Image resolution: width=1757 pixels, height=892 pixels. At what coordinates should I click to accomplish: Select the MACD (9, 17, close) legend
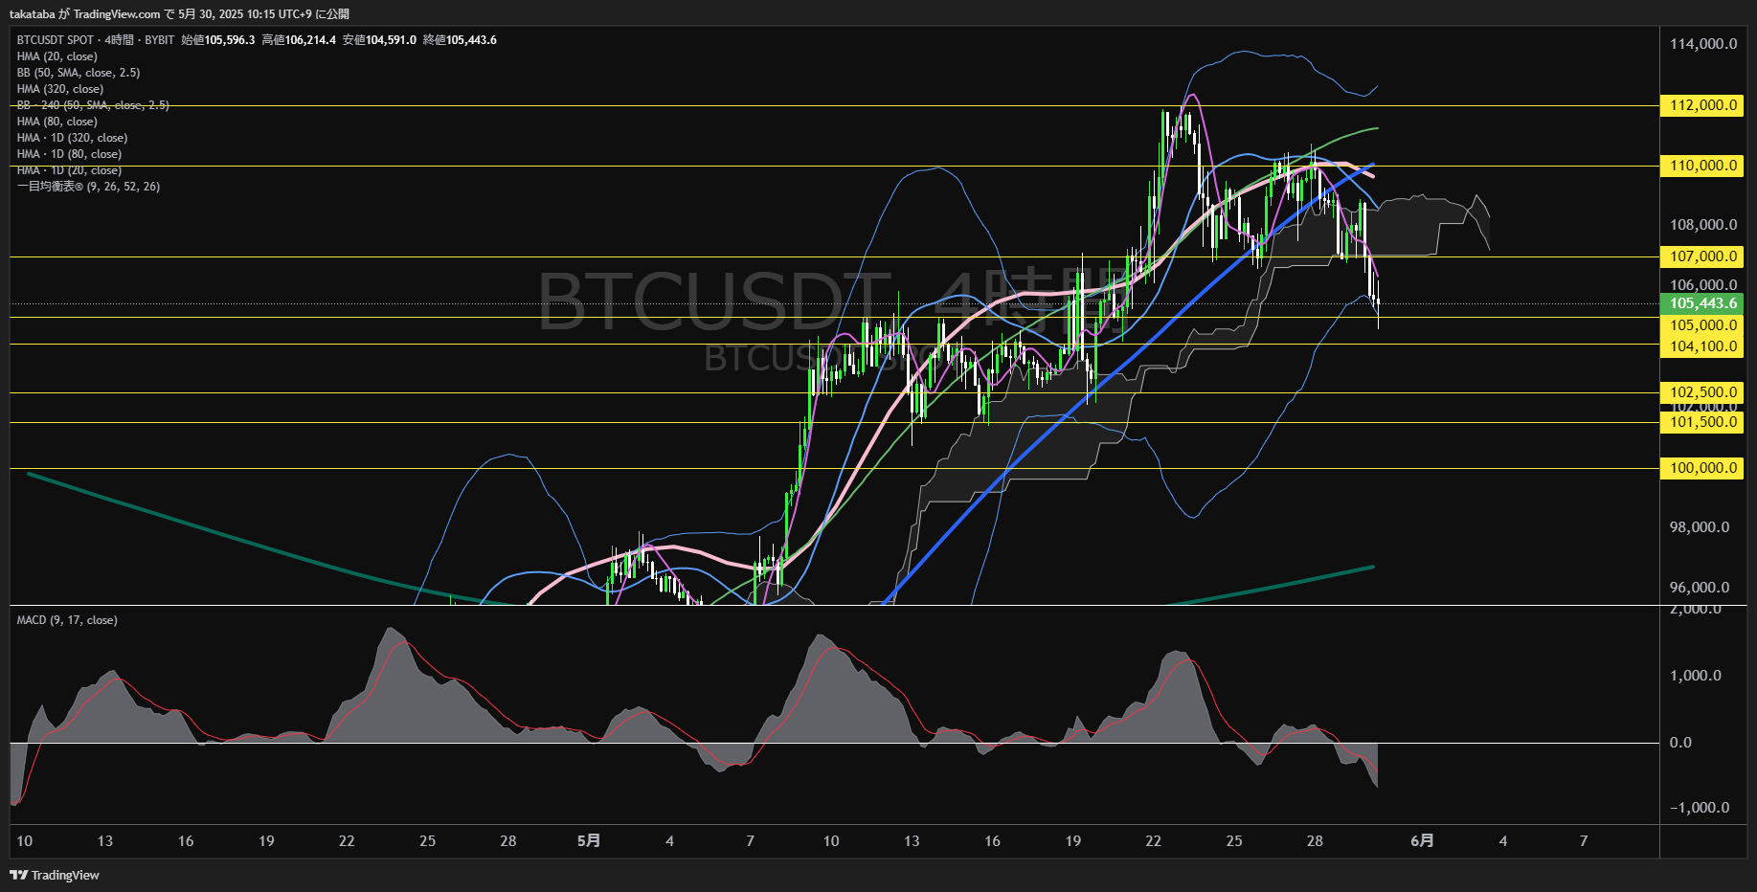coord(67,620)
